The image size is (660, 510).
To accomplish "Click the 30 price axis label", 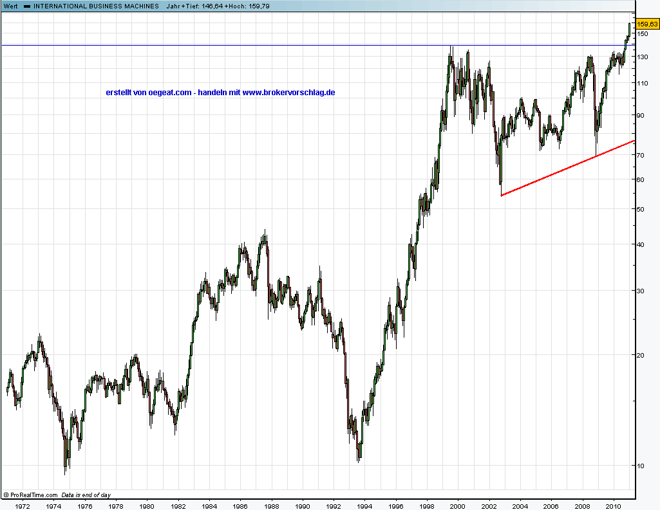I will (641, 291).
